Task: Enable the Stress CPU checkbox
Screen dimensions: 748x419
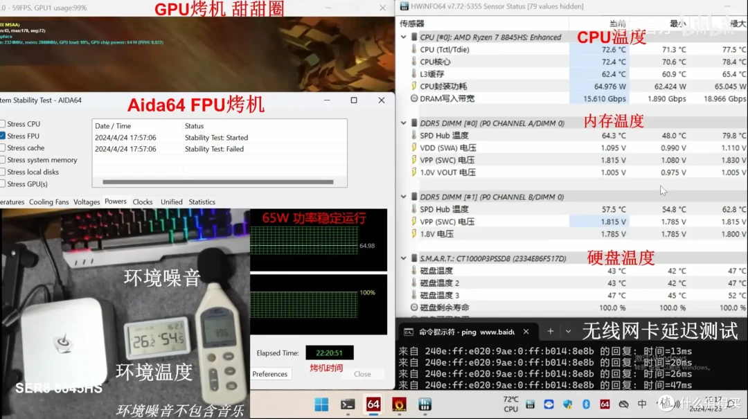Action: (x=2, y=123)
